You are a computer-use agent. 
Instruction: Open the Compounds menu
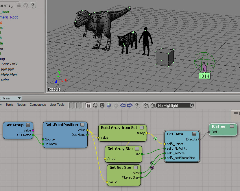38,105
